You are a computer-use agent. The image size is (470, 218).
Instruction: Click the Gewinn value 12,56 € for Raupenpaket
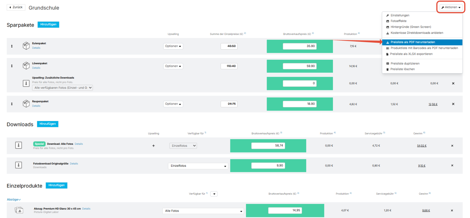point(433,104)
